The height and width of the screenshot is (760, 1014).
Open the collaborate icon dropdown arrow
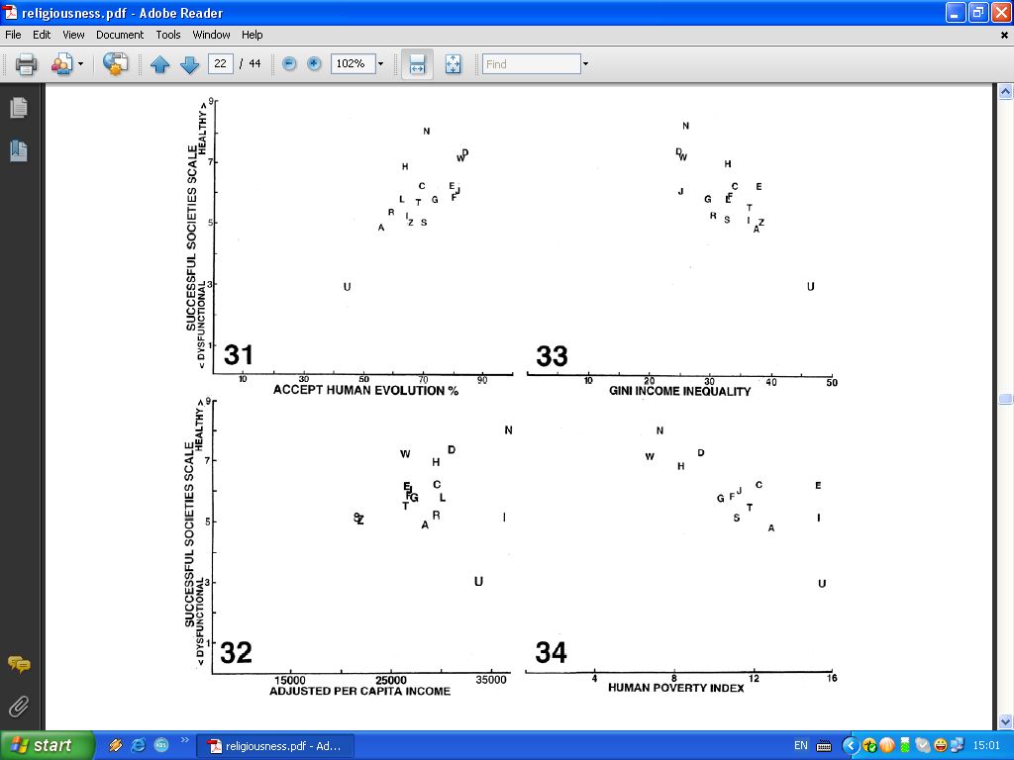81,64
